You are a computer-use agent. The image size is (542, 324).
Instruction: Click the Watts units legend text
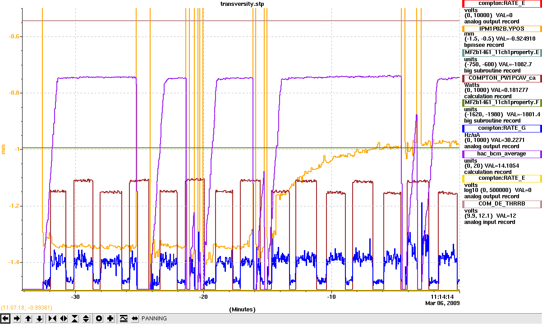tap(472, 84)
